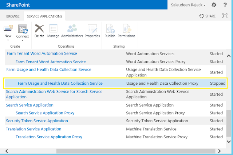Expand the Salaudeen Rajack user menu

tap(188, 5)
